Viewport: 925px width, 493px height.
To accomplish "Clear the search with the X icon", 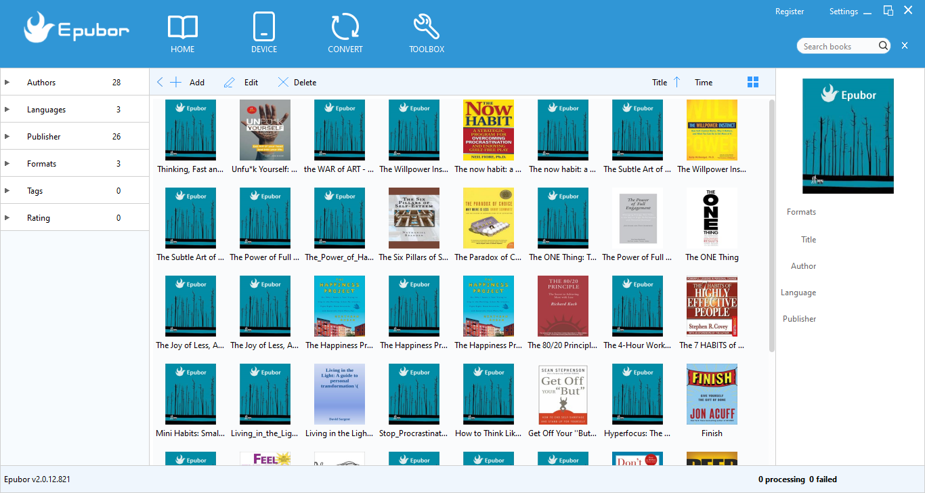I will click(905, 46).
